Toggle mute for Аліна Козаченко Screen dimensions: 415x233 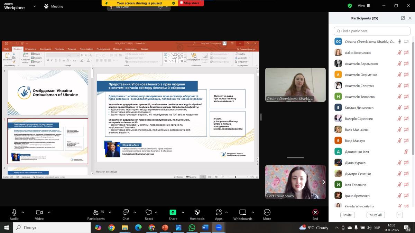pyautogui.click(x=399, y=53)
